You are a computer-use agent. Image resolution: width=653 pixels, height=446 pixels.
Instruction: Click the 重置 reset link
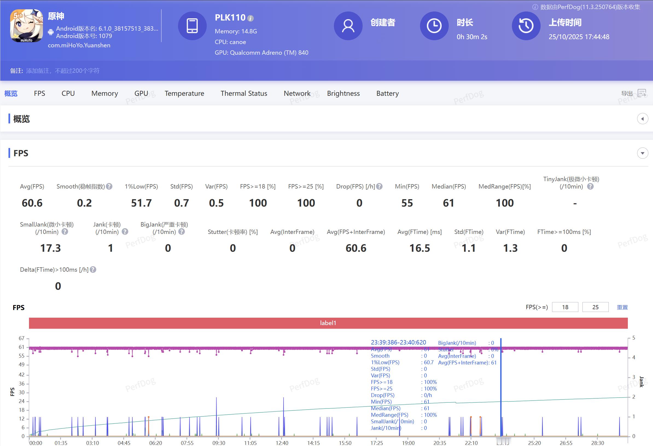(x=622, y=307)
